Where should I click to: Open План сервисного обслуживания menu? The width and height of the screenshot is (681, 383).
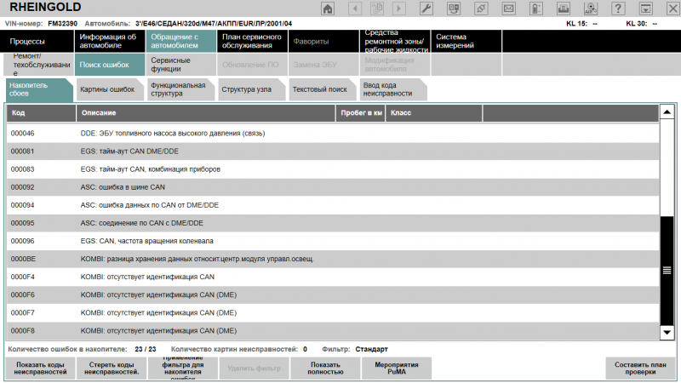pyautogui.click(x=252, y=41)
